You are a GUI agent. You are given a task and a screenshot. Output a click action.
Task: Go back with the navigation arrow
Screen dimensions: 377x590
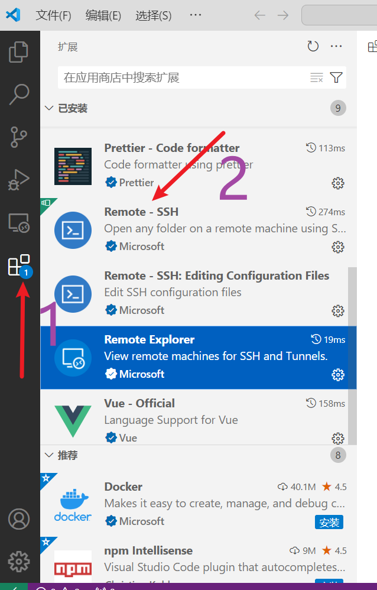tap(259, 15)
